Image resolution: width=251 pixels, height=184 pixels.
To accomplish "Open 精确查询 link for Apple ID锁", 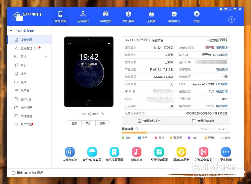I will pyautogui.click(x=222, y=47).
